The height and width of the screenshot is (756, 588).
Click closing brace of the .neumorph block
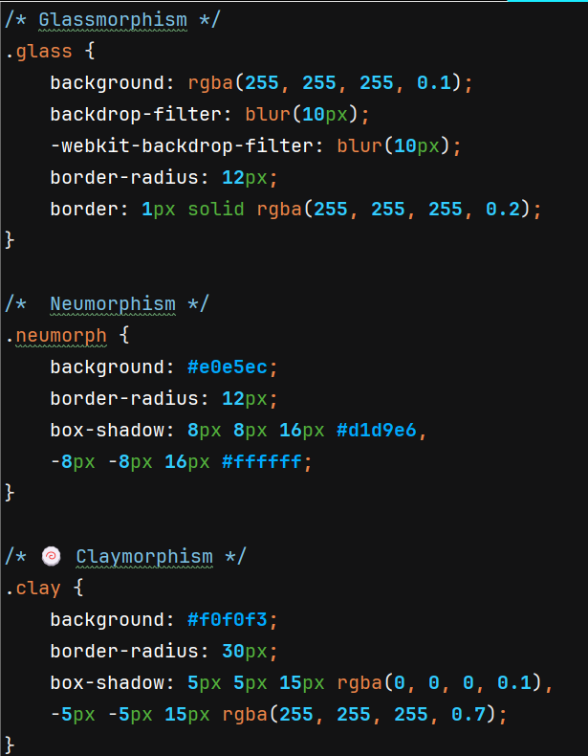click(10, 493)
